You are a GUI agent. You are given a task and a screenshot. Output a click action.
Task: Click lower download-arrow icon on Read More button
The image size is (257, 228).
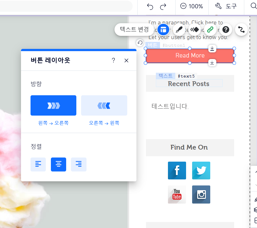[212, 63]
